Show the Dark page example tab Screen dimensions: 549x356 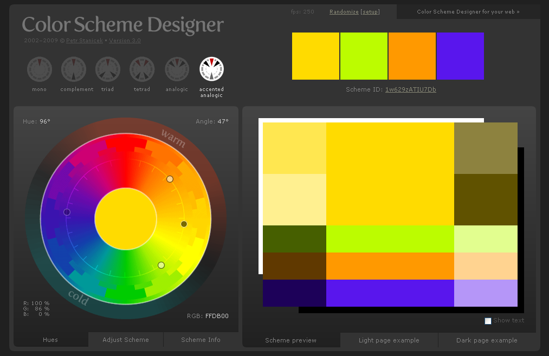click(487, 340)
